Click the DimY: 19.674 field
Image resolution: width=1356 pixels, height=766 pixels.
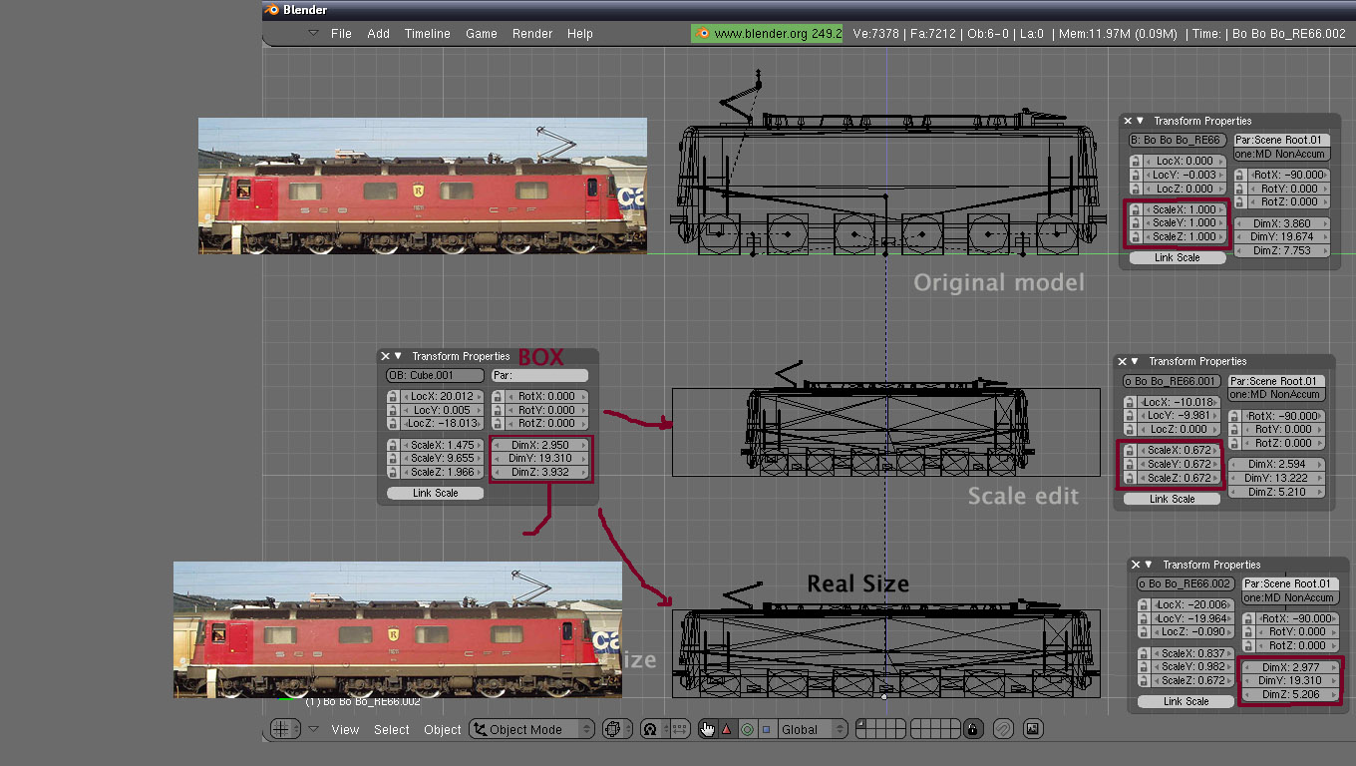click(x=1281, y=237)
